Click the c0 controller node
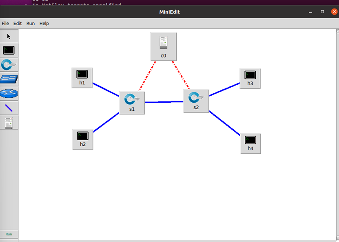339x242 pixels. pos(164,46)
